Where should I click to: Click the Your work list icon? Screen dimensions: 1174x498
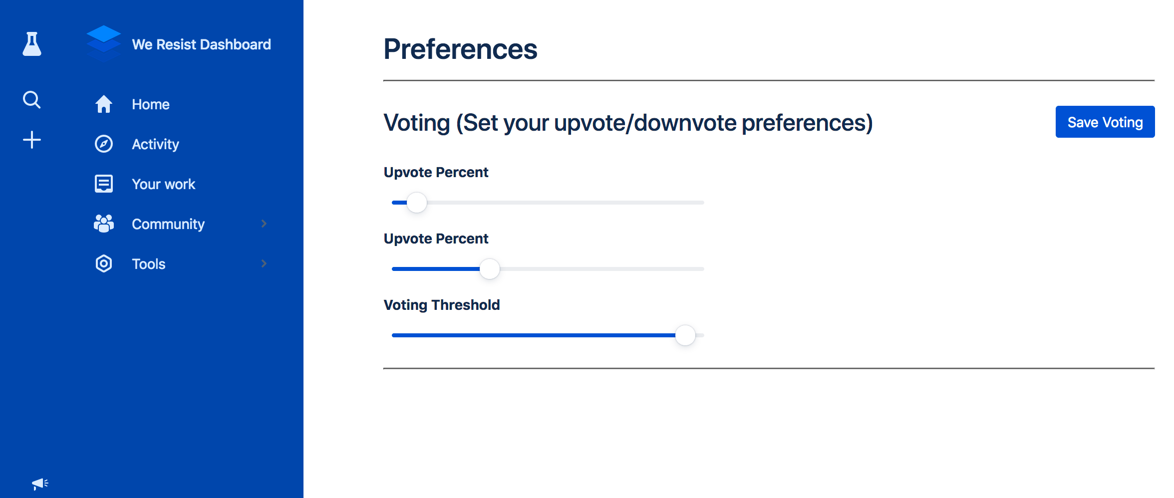tap(104, 184)
